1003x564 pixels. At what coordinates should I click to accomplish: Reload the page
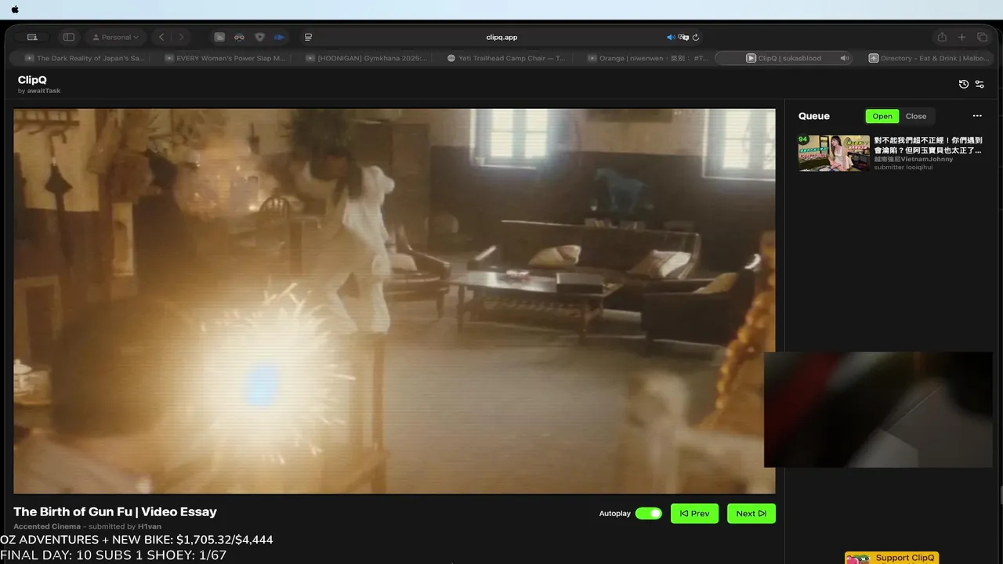point(696,37)
